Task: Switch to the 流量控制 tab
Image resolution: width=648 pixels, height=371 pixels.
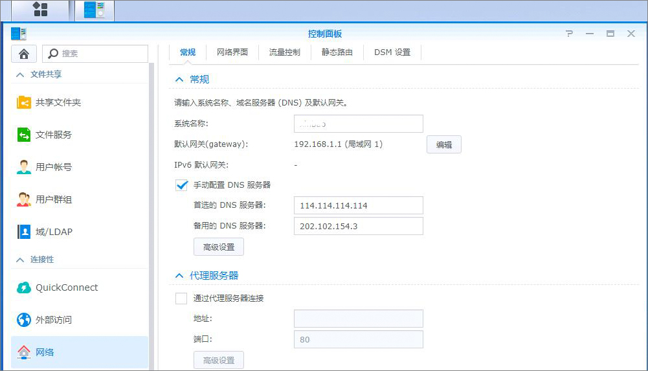Action: [285, 52]
